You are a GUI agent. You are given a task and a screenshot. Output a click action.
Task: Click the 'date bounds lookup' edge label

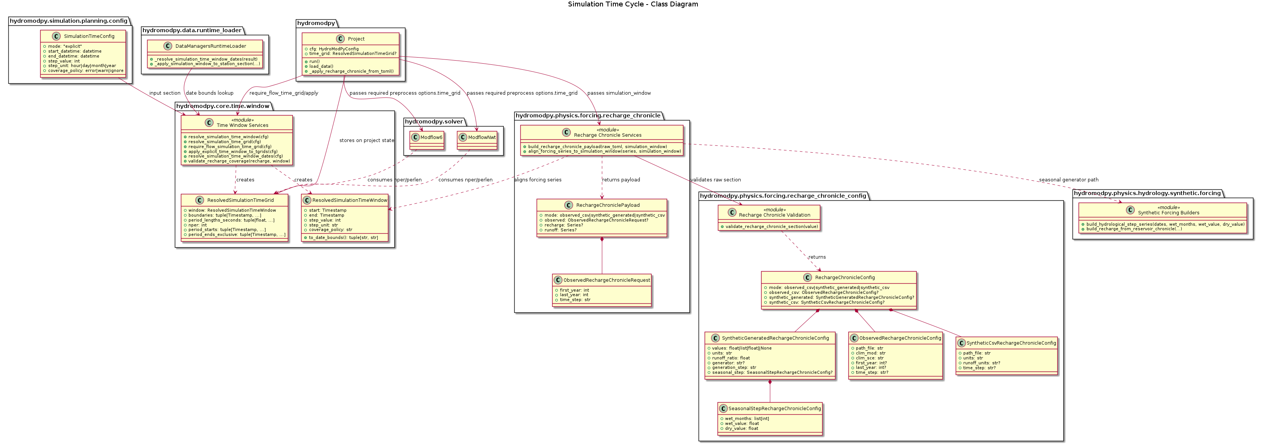(209, 93)
